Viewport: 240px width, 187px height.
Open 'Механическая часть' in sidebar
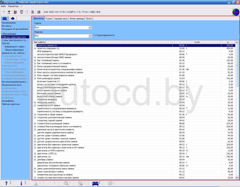click(12, 85)
